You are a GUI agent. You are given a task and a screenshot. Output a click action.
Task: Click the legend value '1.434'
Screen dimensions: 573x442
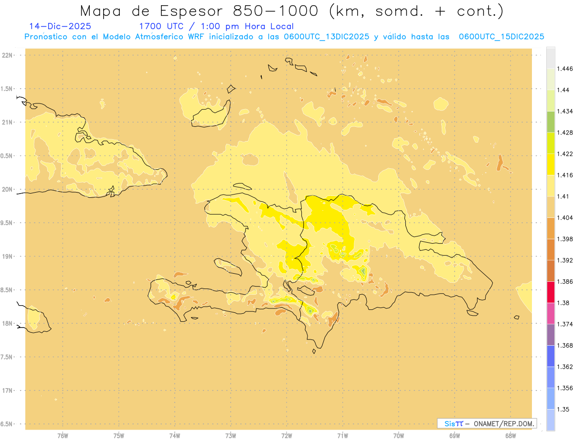(x=565, y=111)
